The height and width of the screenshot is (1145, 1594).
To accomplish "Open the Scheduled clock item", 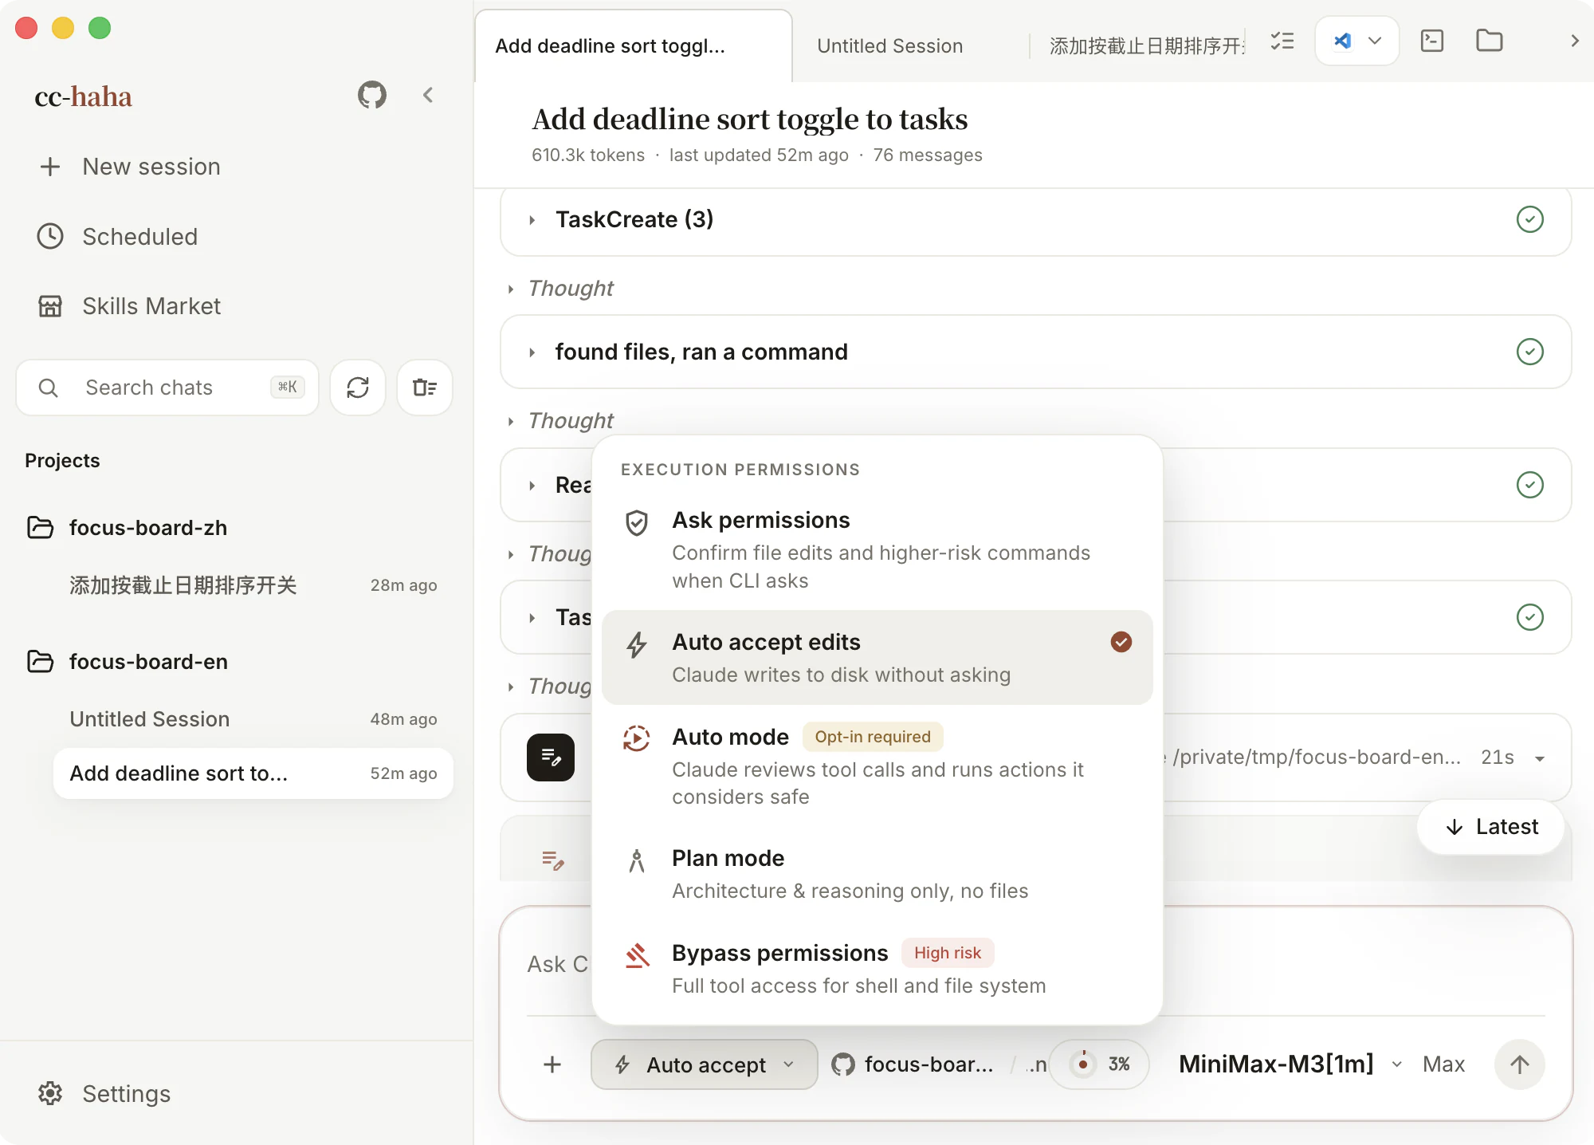I will click(x=117, y=237).
